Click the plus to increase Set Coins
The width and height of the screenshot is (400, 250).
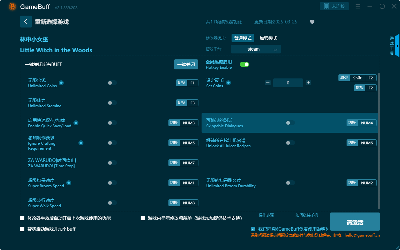308,82
